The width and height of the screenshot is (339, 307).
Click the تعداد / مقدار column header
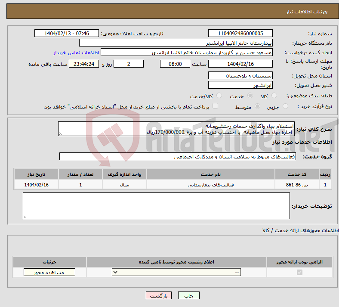point(80,174)
